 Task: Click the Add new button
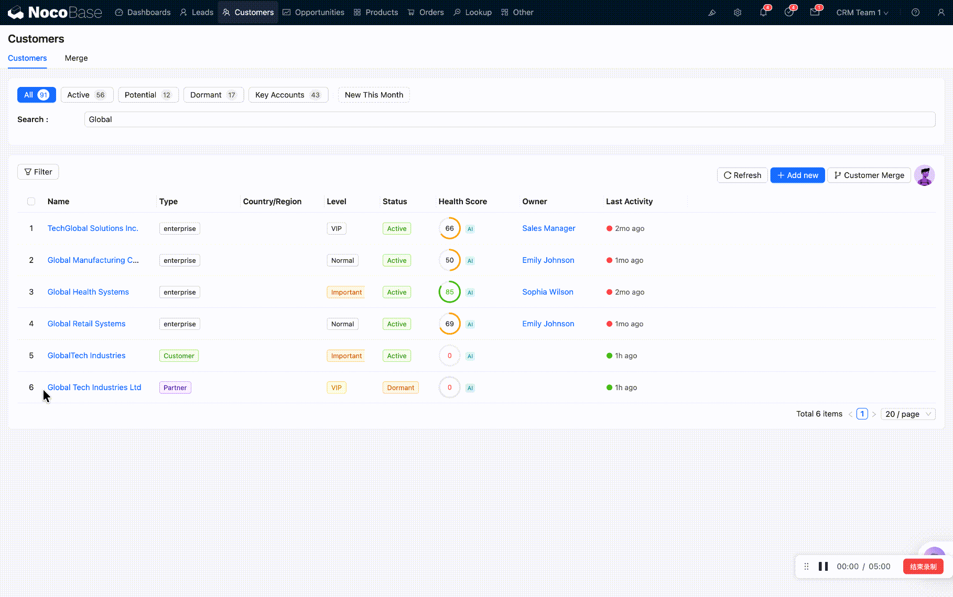tap(797, 175)
